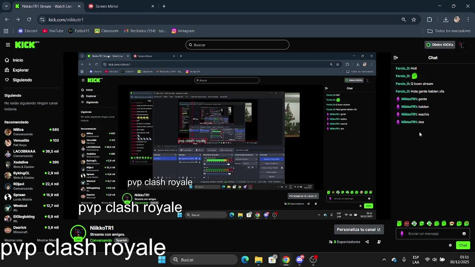475x267 pixels.
Task: Open the emoji picker in chat box
Action: pos(464,234)
